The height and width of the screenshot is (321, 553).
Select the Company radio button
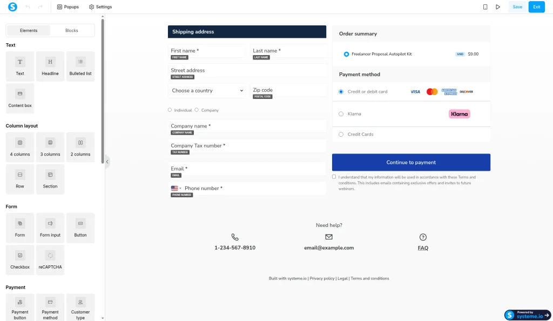[197, 110]
